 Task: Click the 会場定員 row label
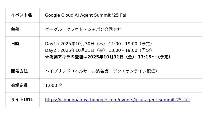click(19, 85)
